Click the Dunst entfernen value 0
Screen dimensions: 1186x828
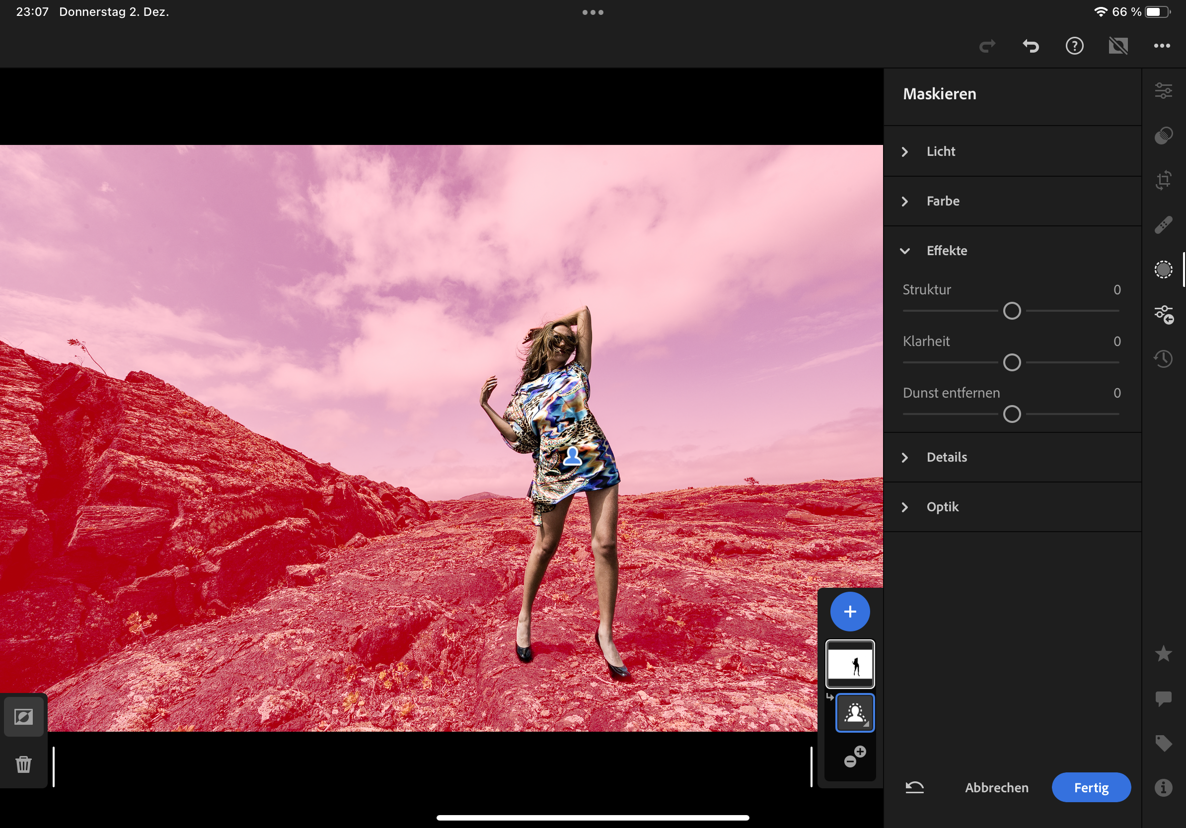click(x=1117, y=393)
